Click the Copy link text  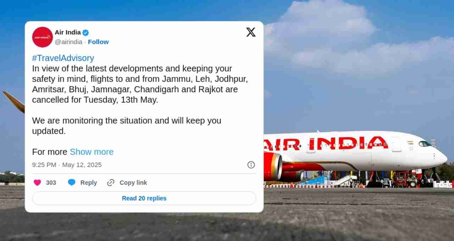pos(133,183)
